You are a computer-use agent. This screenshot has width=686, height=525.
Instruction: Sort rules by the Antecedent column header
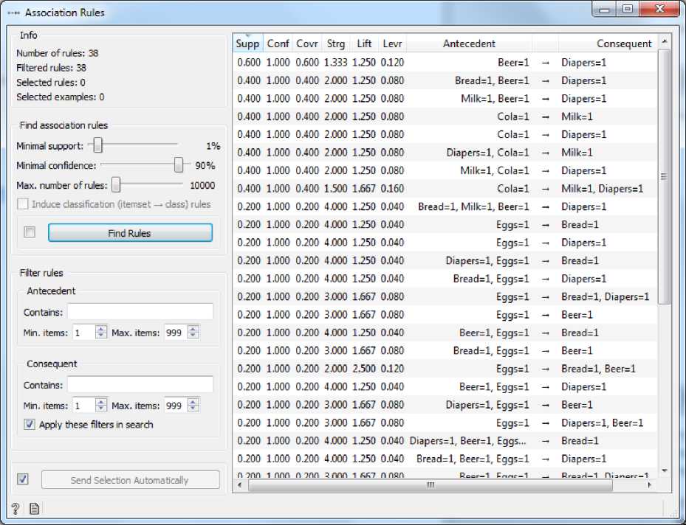click(469, 44)
